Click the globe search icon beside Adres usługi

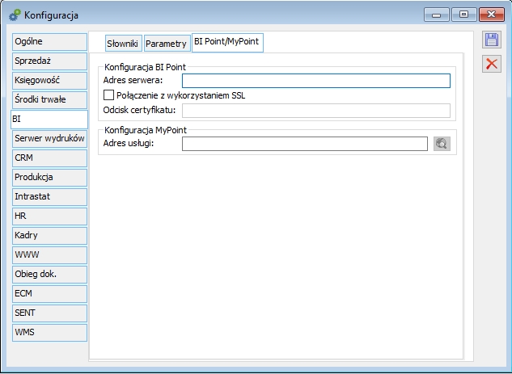click(442, 144)
